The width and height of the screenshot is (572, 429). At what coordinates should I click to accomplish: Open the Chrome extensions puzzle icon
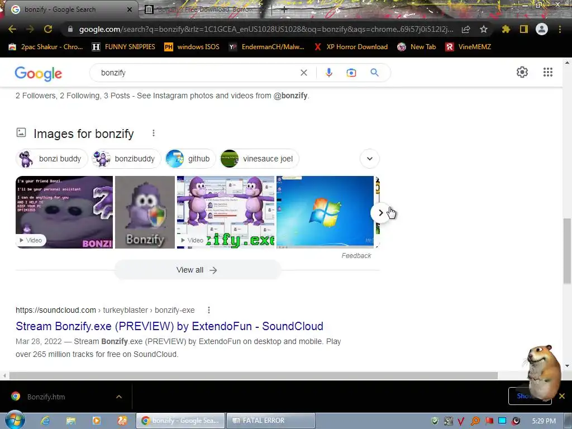pos(506,29)
